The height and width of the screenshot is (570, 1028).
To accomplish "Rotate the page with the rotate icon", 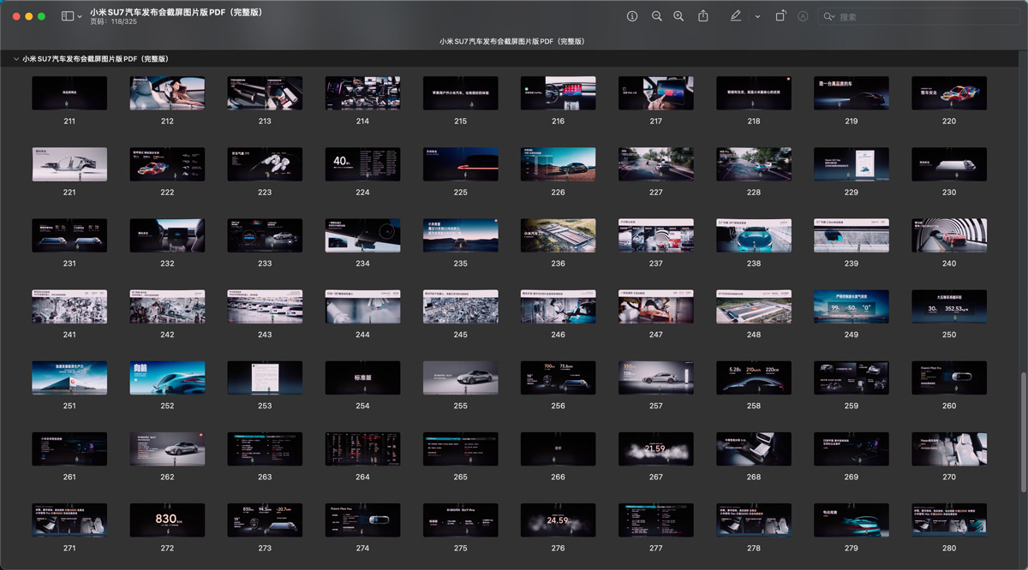I will (780, 16).
